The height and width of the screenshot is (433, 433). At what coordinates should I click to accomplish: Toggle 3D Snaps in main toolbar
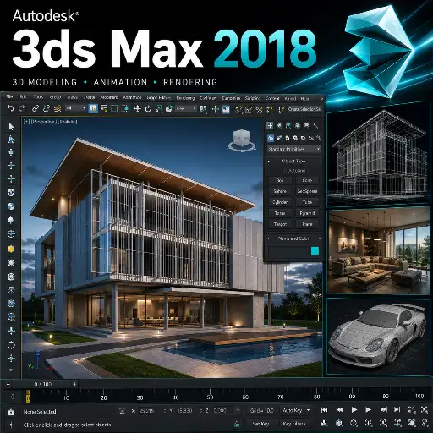[238, 109]
